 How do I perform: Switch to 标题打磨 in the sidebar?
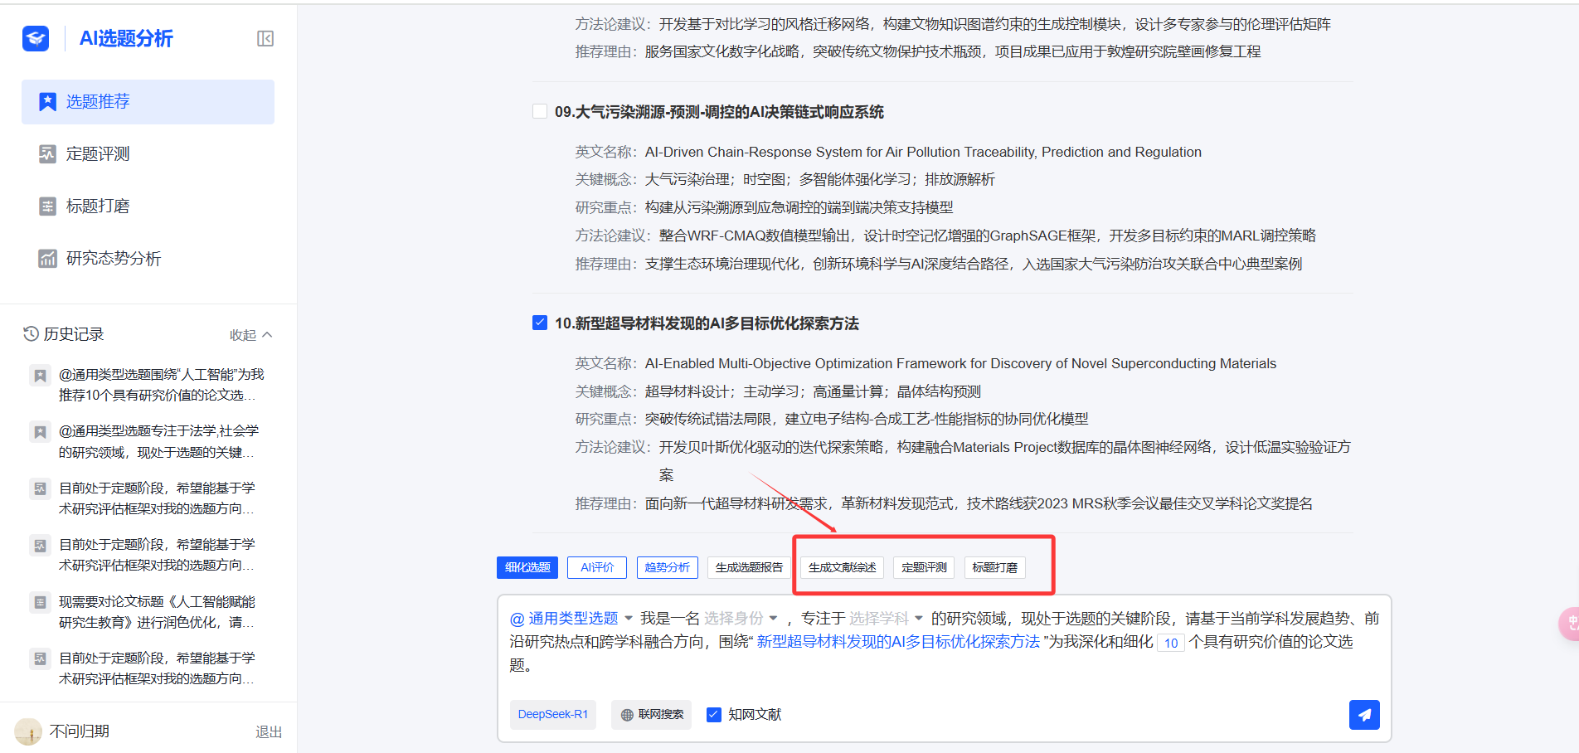(x=98, y=206)
